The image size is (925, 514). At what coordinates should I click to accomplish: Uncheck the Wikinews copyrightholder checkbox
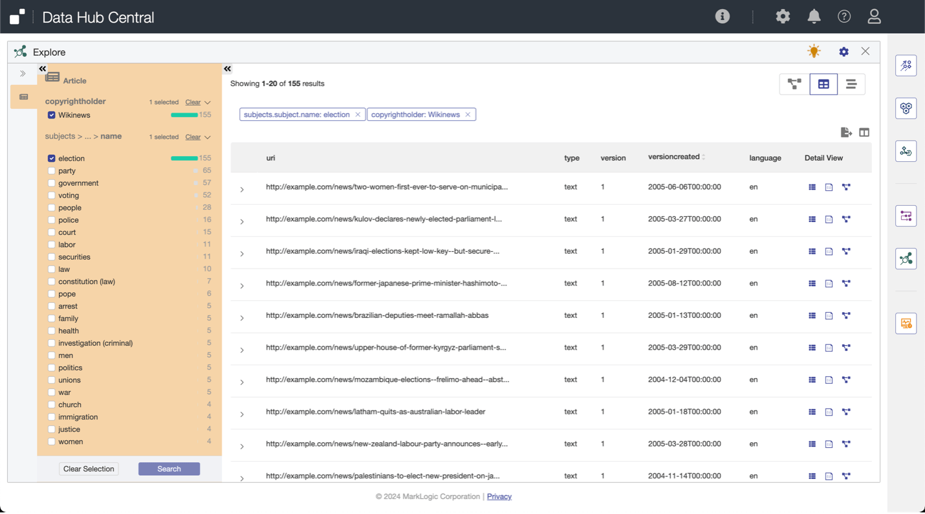pyautogui.click(x=52, y=115)
